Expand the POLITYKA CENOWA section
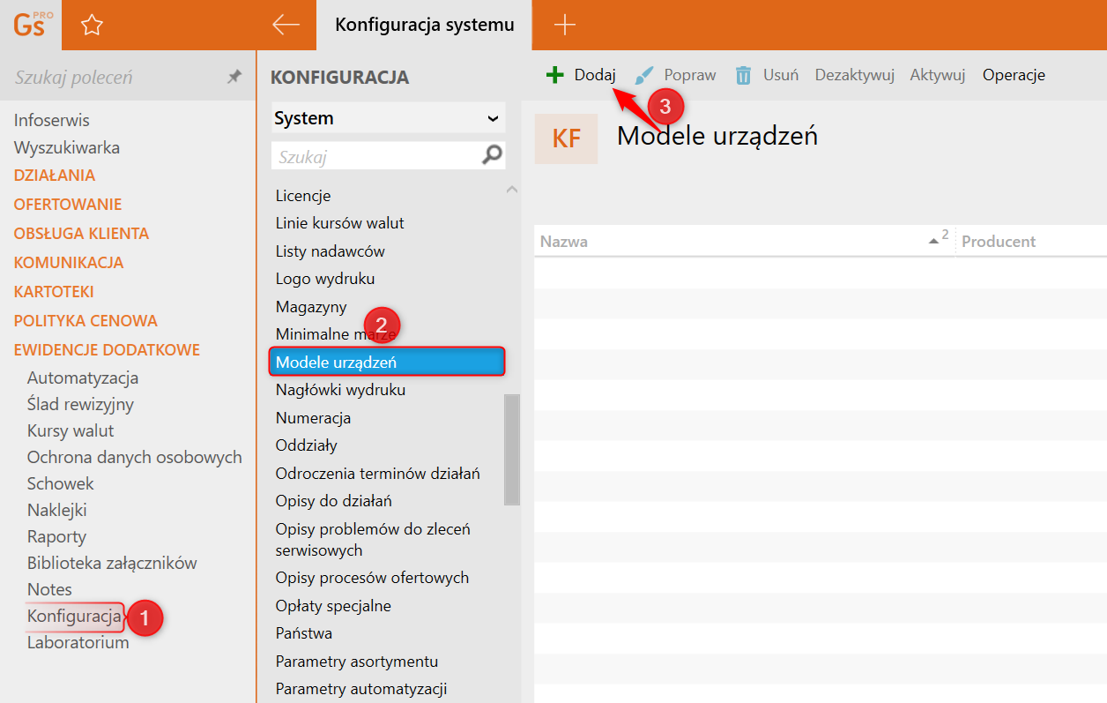 pos(85,321)
